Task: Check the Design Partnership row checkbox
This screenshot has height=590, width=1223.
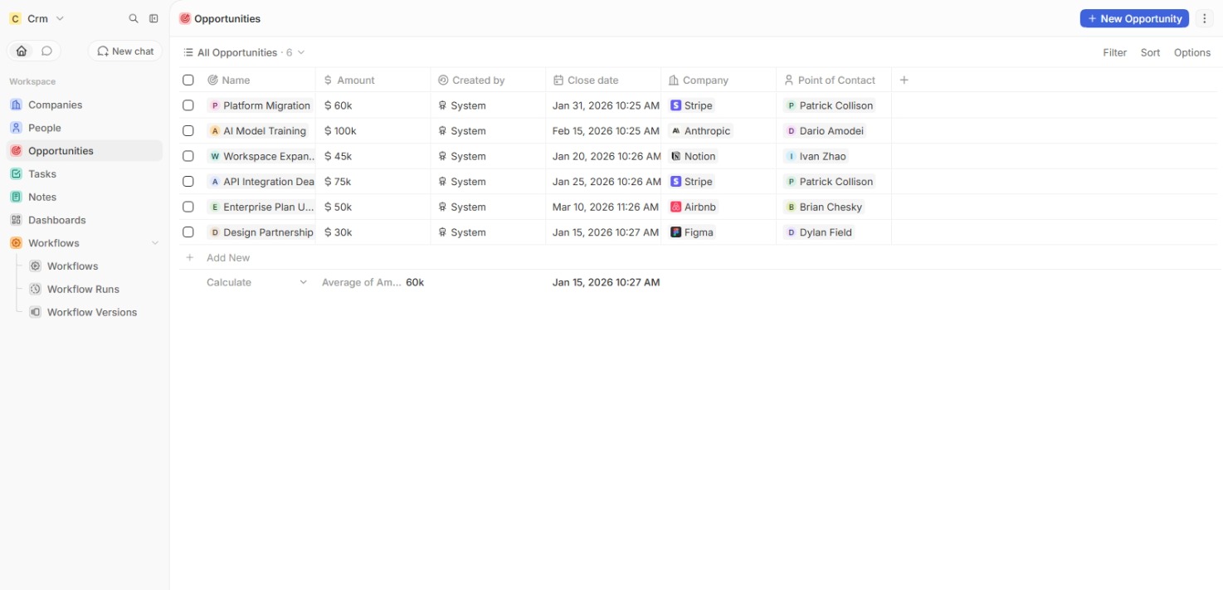Action: point(188,232)
